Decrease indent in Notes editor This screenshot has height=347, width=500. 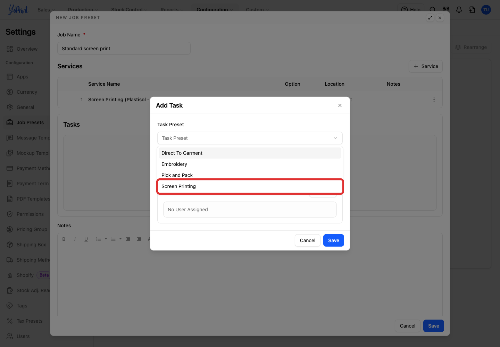pos(128,239)
